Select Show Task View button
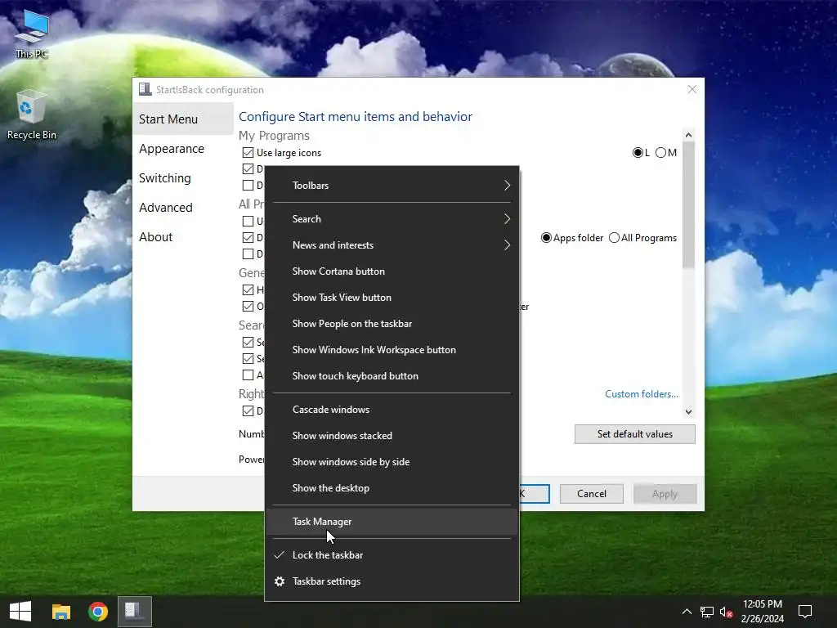 392,298
